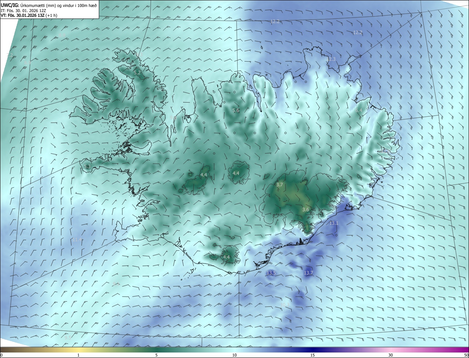This screenshot has height=358, width=469.
Task: Click the 3.6 value on southern Vatnajökull
Action: tap(306, 209)
